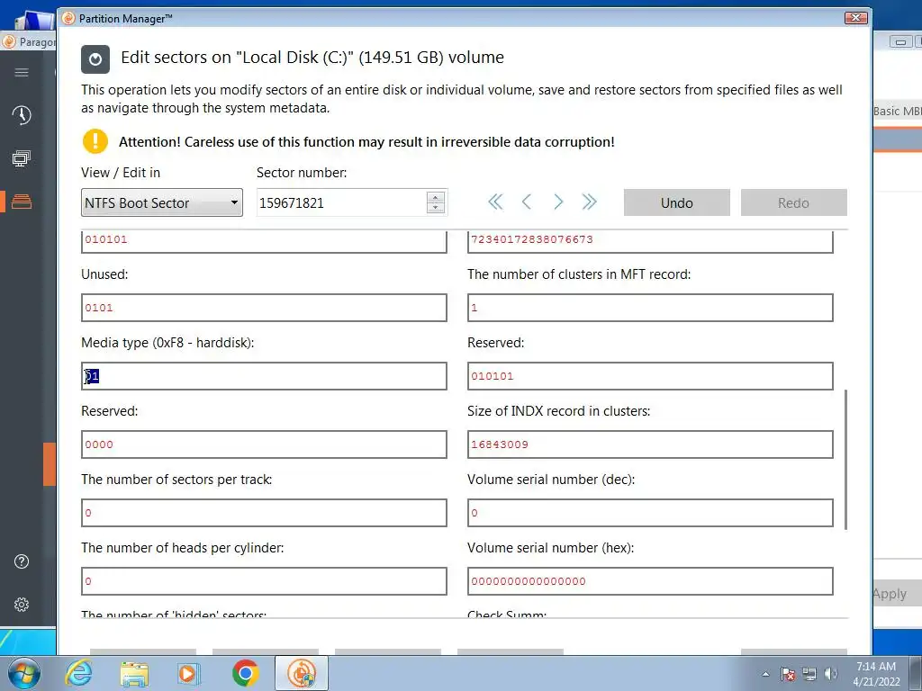Image resolution: width=922 pixels, height=691 pixels.
Task: Close the Partition Manager dialog
Action: (856, 18)
